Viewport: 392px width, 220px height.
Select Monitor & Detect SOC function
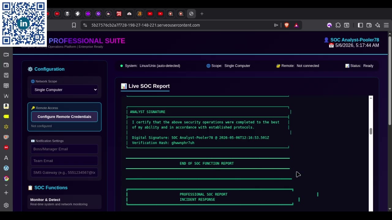click(x=64, y=202)
